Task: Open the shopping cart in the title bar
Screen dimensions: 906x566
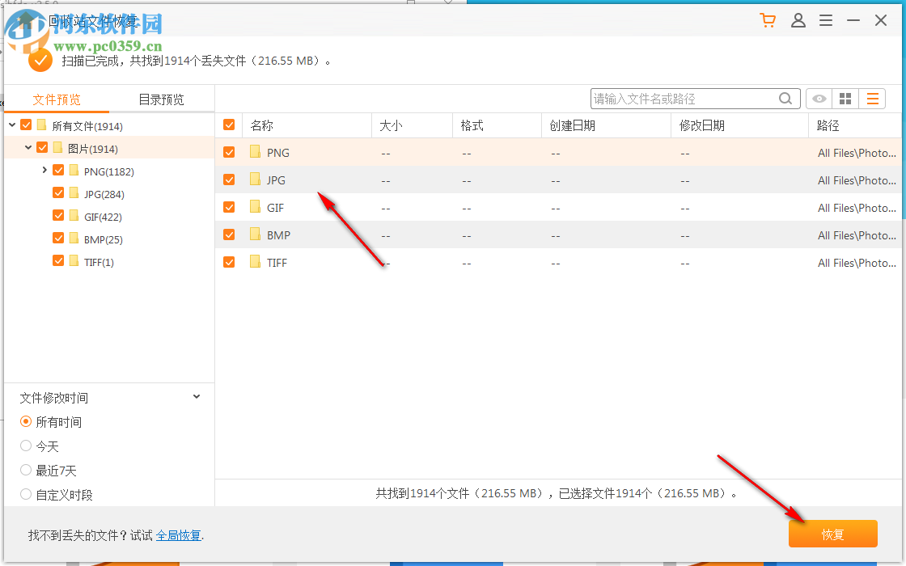Action: point(767,20)
